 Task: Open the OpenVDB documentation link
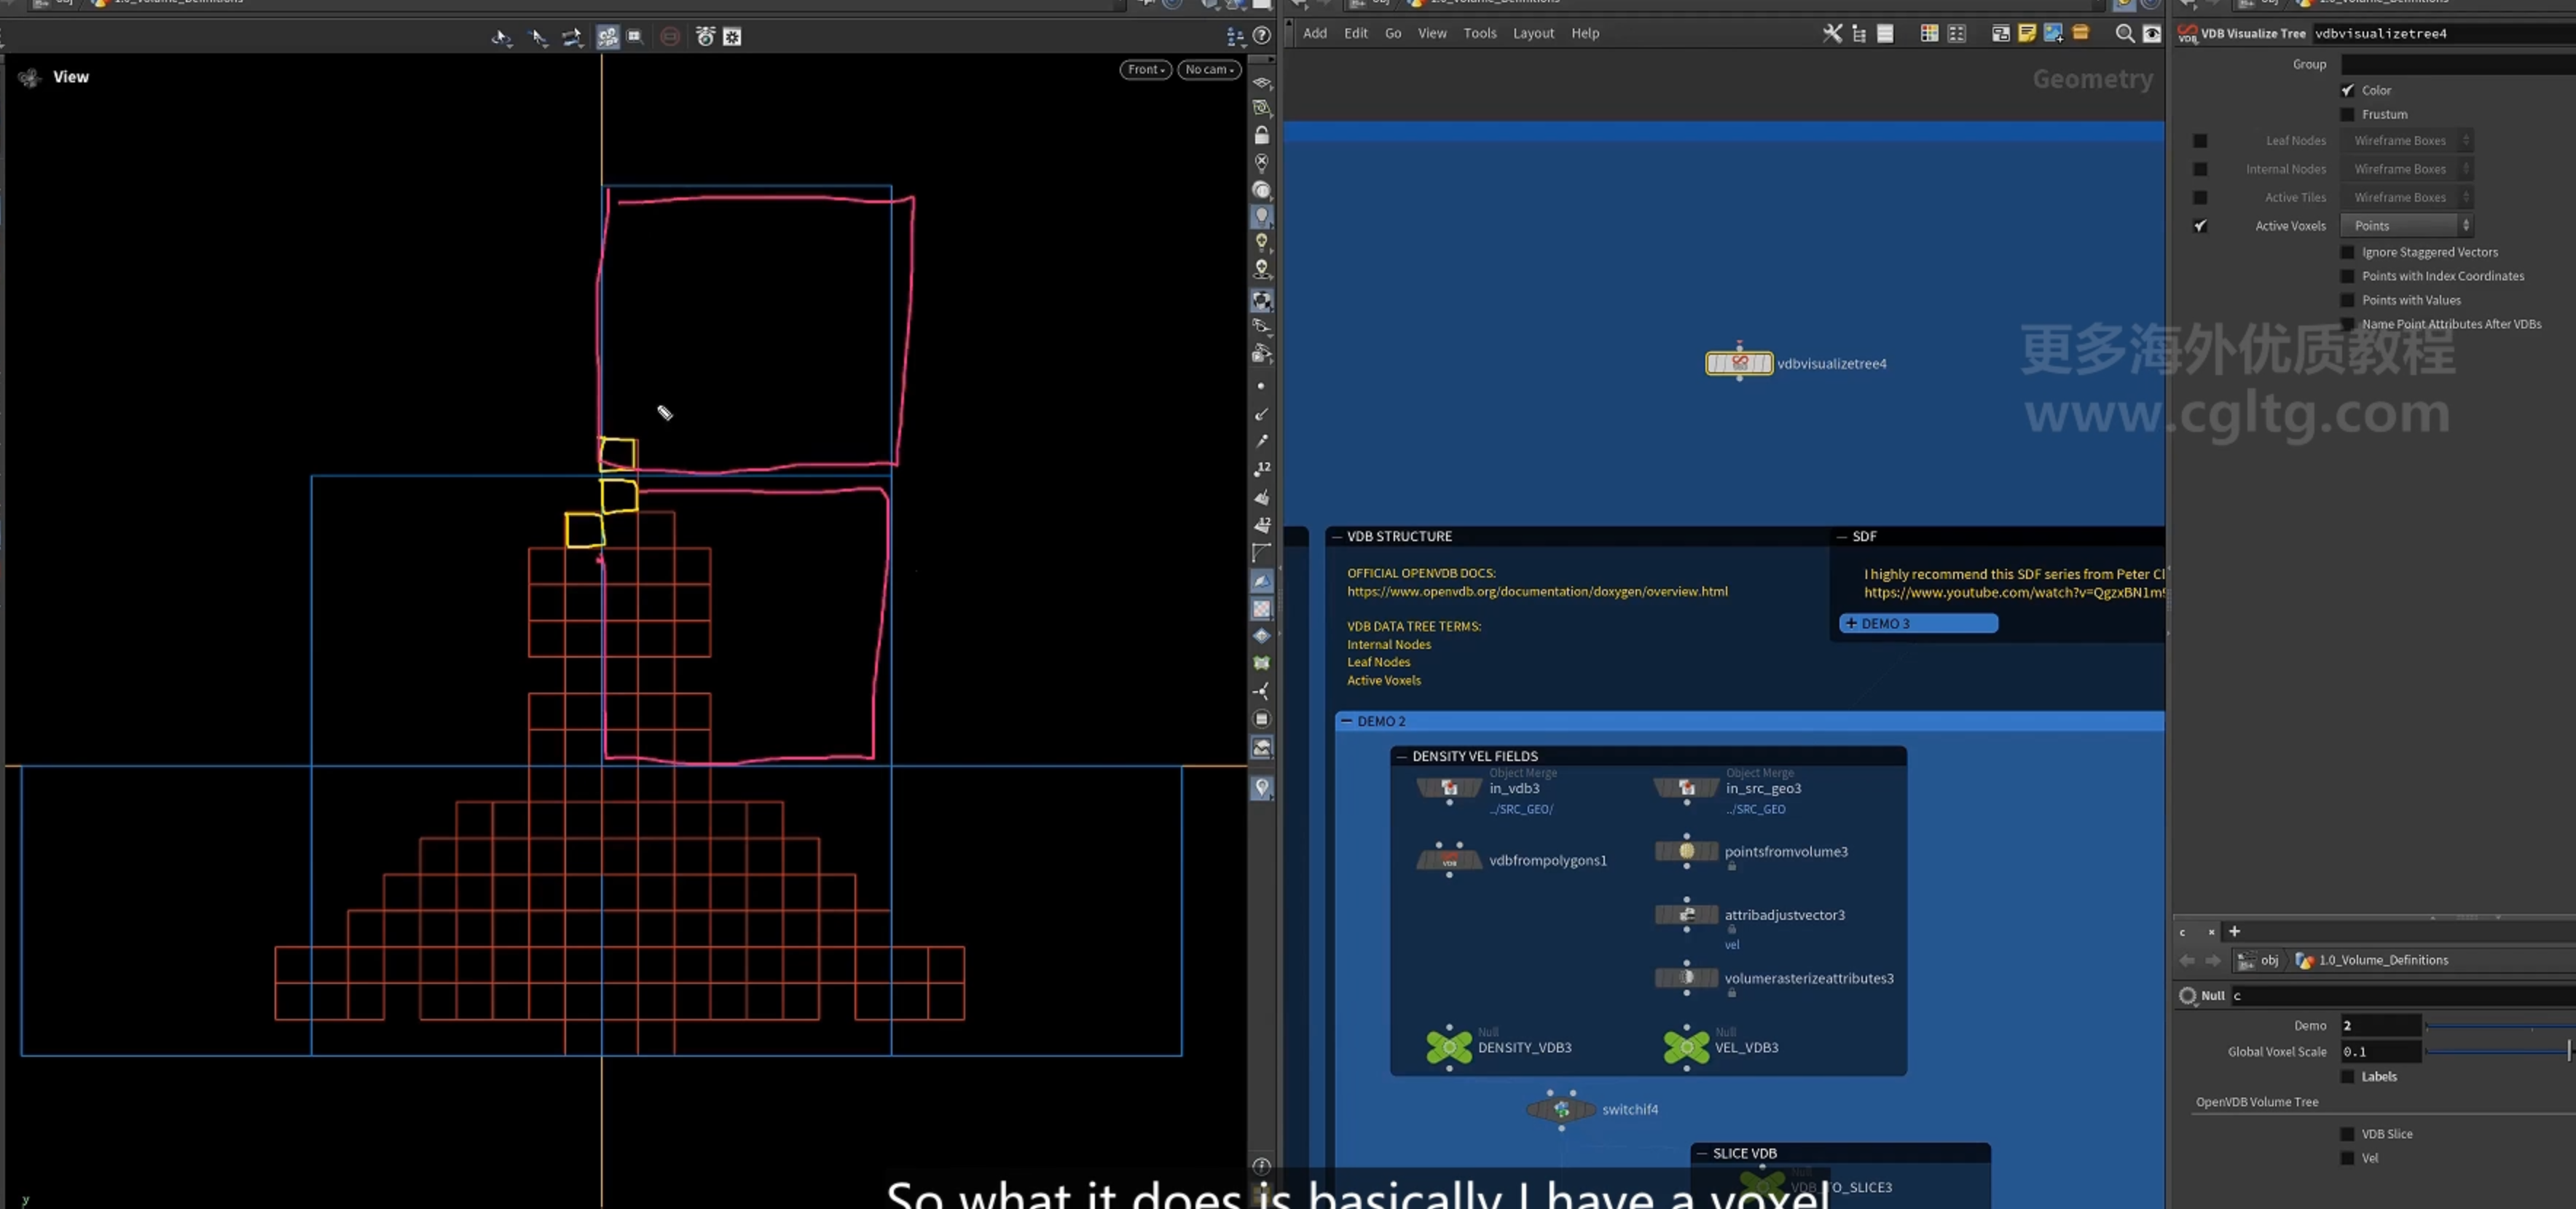pos(1536,591)
